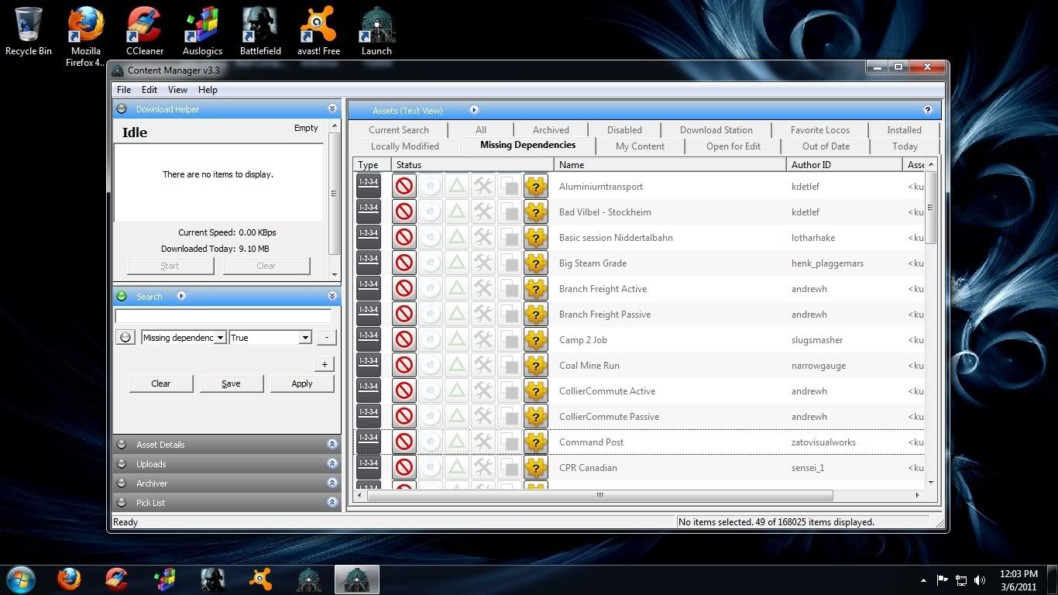The image size is (1058, 595).
Task: Toggle the Download Helper panel indicator
Action: tap(122, 109)
